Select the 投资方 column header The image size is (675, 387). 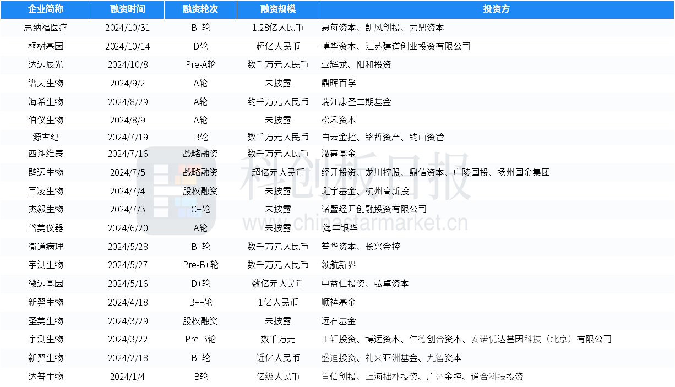click(496, 9)
